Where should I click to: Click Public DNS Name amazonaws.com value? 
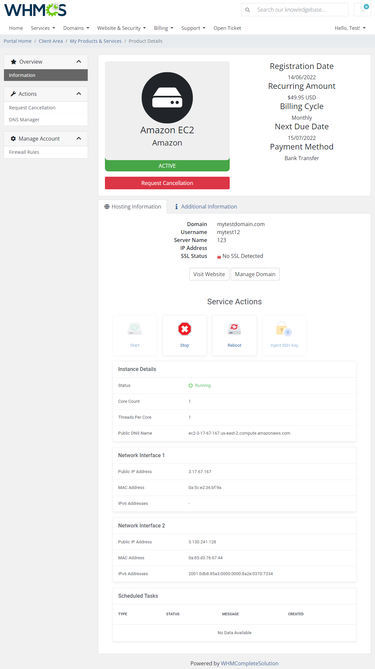[x=239, y=433]
